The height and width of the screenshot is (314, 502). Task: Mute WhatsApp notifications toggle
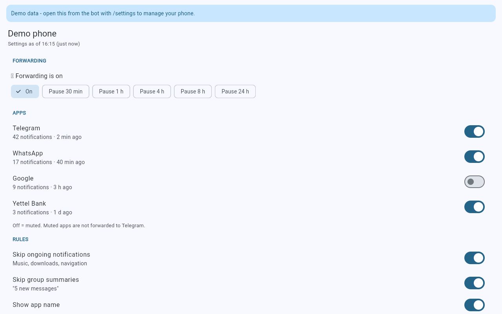475,157
